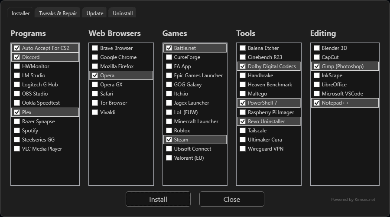This screenshot has height=217, width=390.
Task: Tick the Heaven Benchmark checkbox
Action: [x=243, y=85]
